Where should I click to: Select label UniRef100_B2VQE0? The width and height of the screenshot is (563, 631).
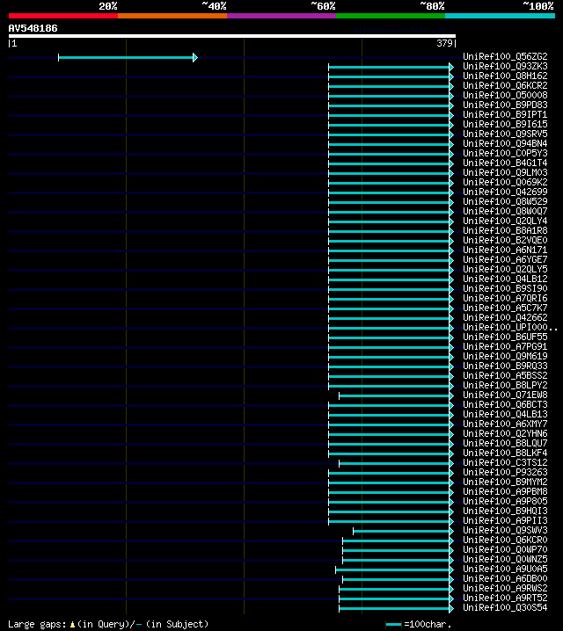505,240
